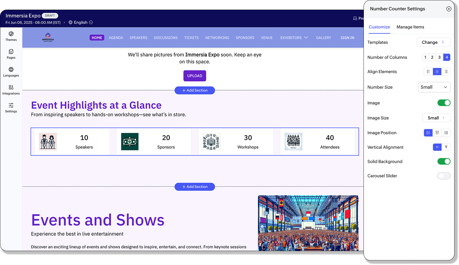Select the "Events and Shows" heading

tap(98, 220)
